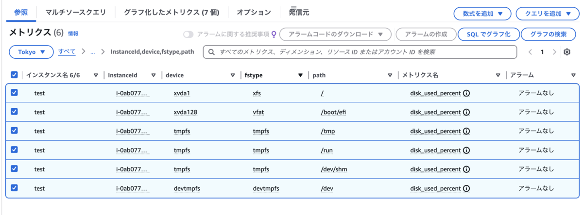
Task: Click info icon on /dev/shm metric row
Action: (466, 169)
